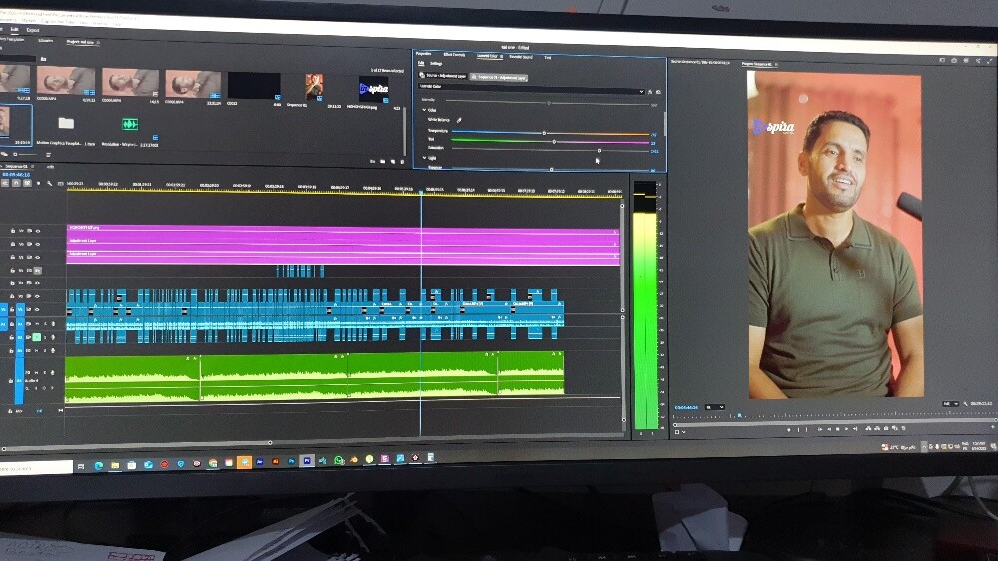Click the Caption track options icon

point(61,184)
